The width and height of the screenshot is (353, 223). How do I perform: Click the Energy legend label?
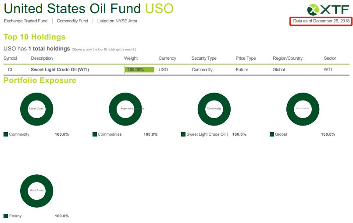[15, 216]
